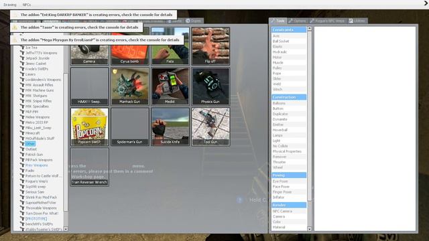Select the Flip off weapon icon
The width and height of the screenshot is (429, 241).
coord(210,46)
